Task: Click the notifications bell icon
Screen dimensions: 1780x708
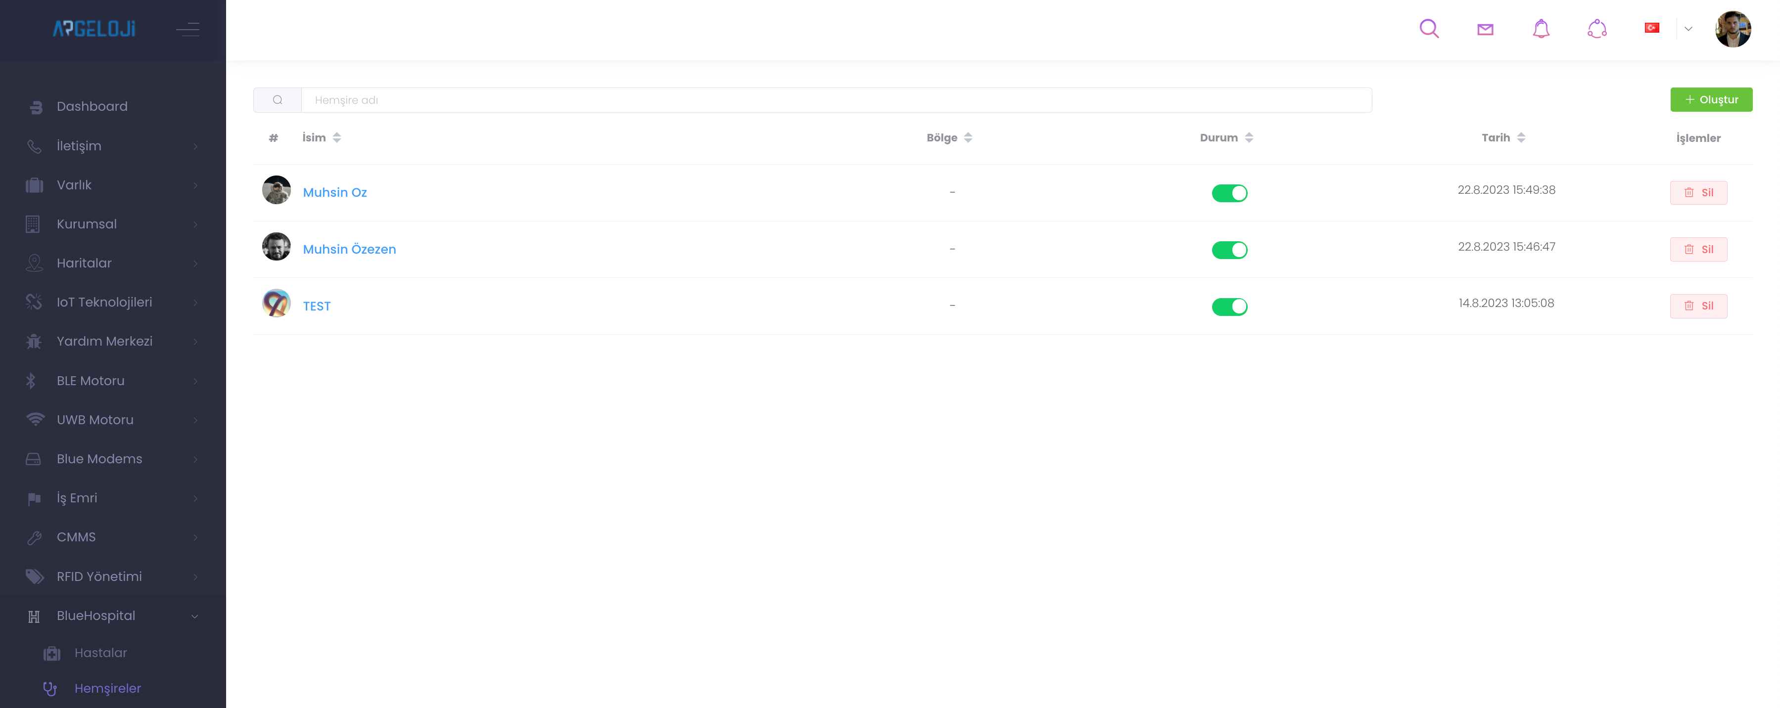Action: 1541,29
